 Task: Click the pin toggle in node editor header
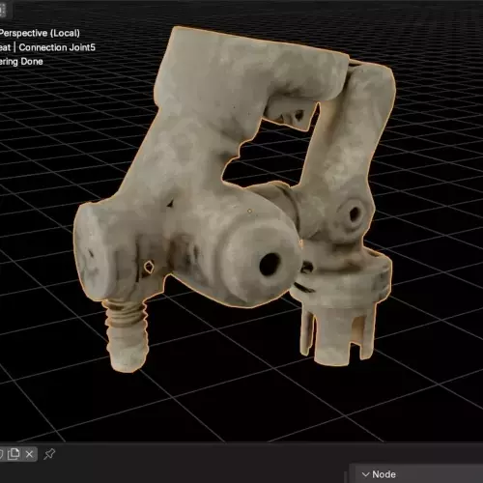[x=49, y=454]
